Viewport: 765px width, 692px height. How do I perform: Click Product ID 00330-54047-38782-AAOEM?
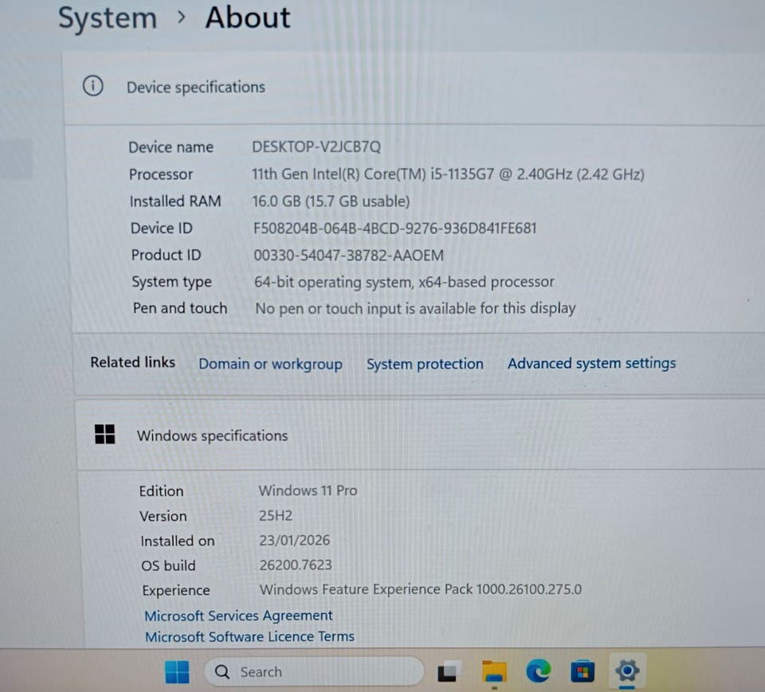(x=348, y=255)
